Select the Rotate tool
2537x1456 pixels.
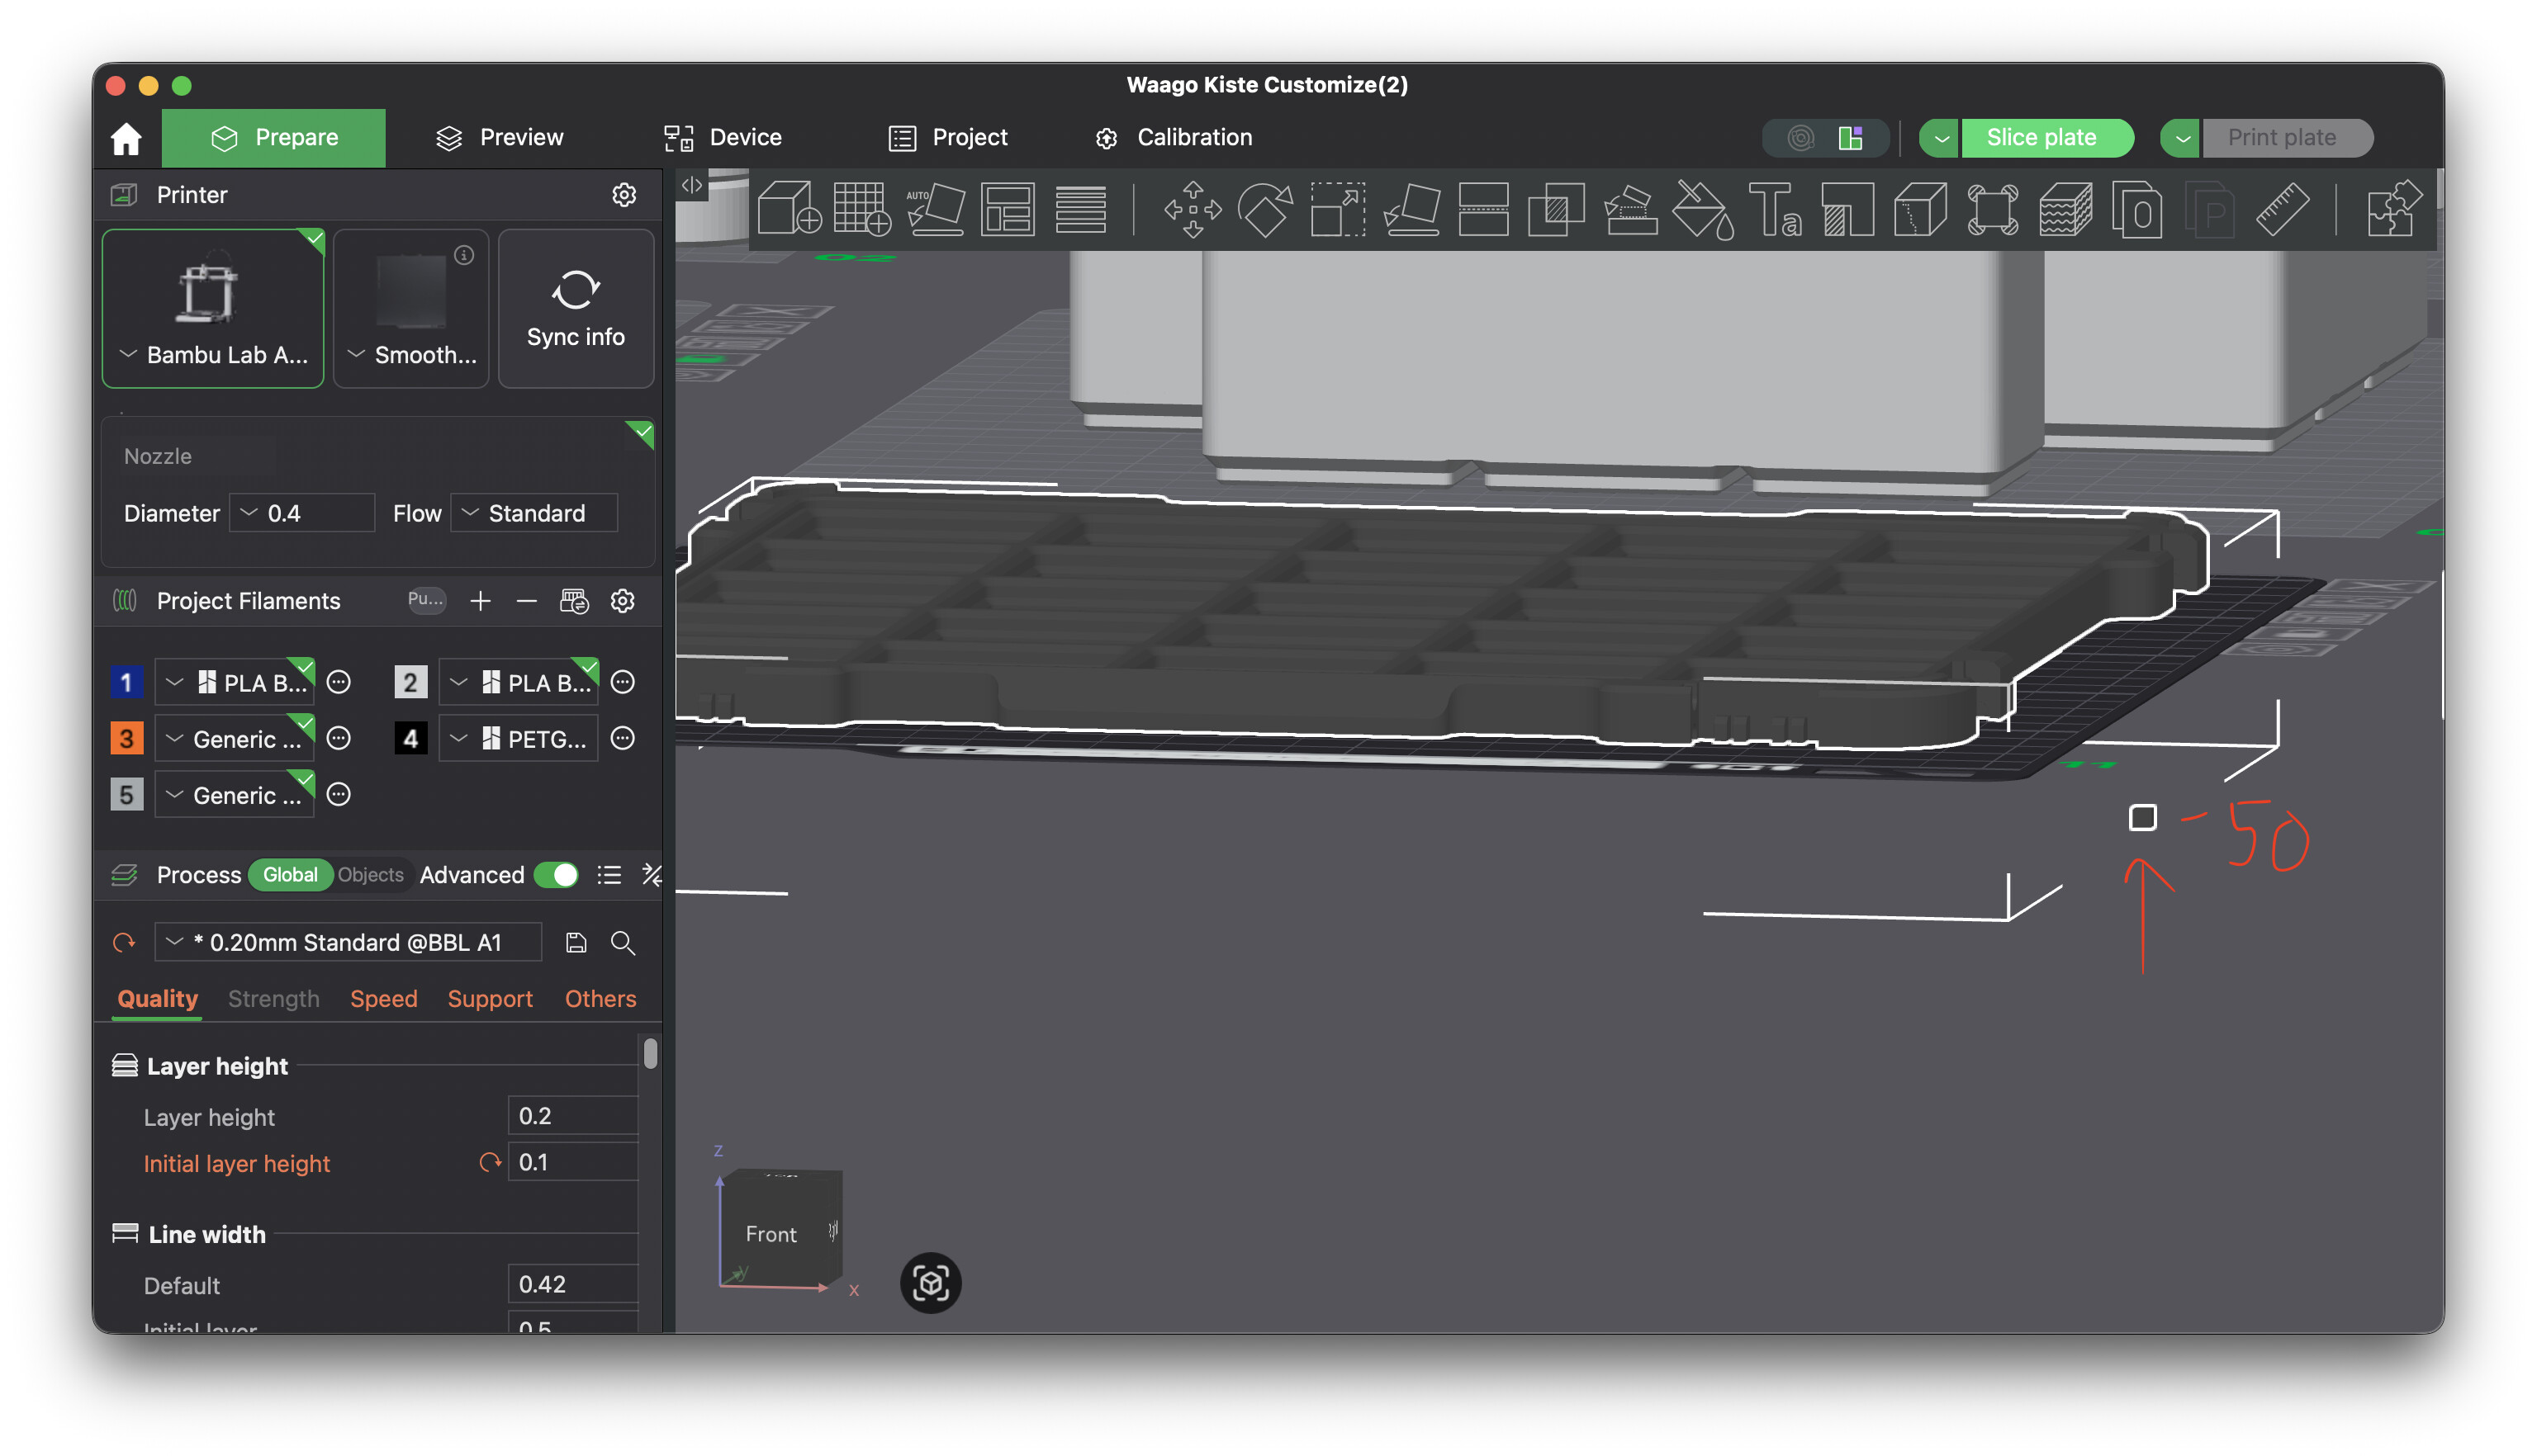[x=1265, y=208]
